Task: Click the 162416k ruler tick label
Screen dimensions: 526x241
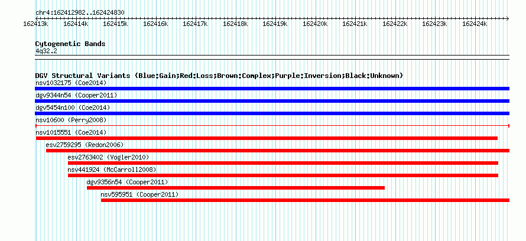Action: click(155, 24)
